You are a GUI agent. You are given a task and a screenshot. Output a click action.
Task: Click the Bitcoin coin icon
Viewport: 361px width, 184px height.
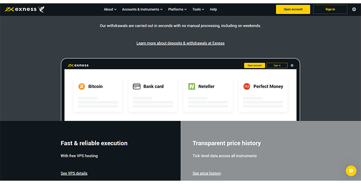click(x=81, y=87)
